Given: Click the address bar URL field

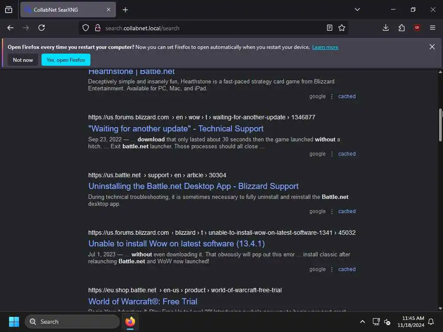Looking at the screenshot, I should [213, 28].
